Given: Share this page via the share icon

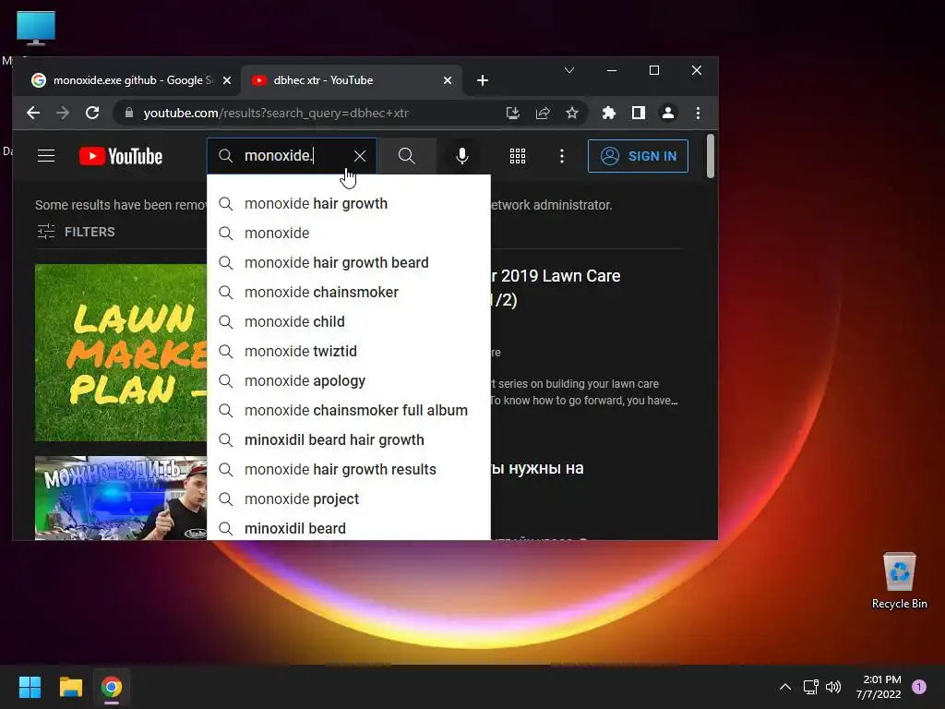Looking at the screenshot, I should (x=543, y=113).
